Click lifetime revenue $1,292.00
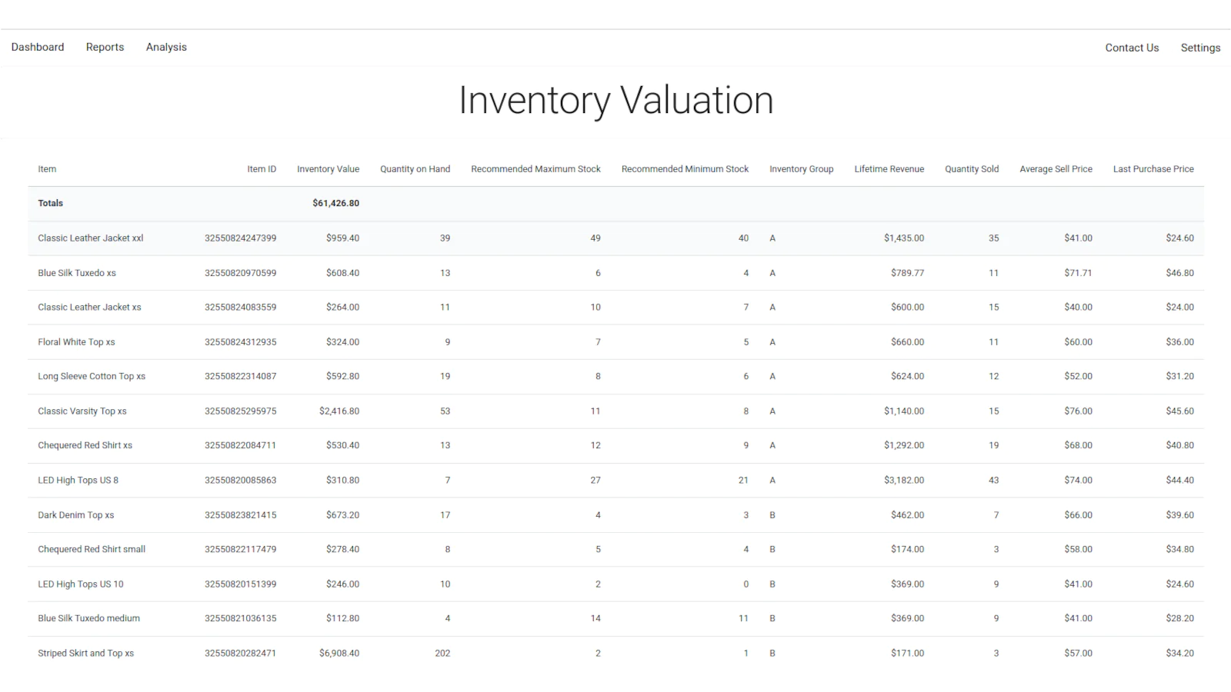Screen dimensions: 1231x692 (x=904, y=446)
